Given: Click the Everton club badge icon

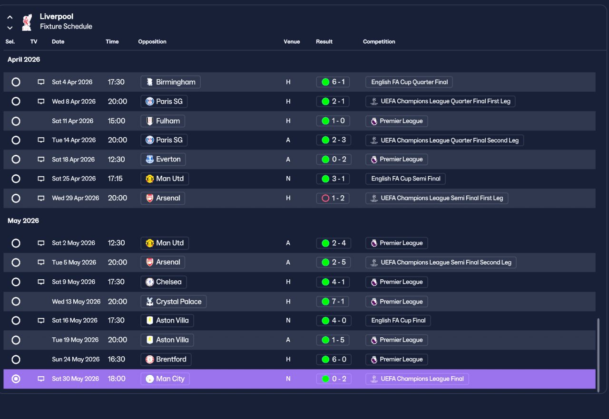Looking at the screenshot, I should click(x=150, y=159).
